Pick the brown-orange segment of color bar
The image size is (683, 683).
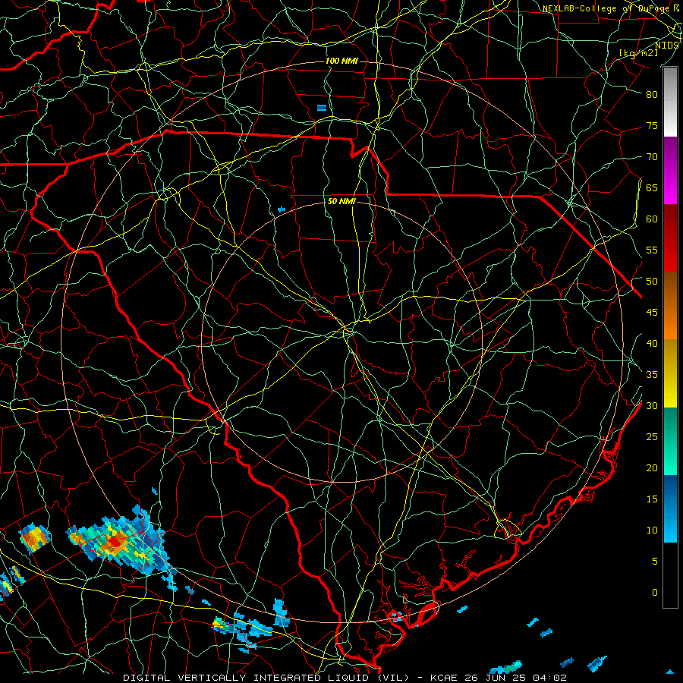point(670,306)
